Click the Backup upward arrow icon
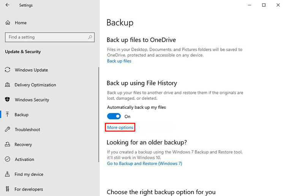This screenshot has width=285, height=196. [x=7, y=114]
